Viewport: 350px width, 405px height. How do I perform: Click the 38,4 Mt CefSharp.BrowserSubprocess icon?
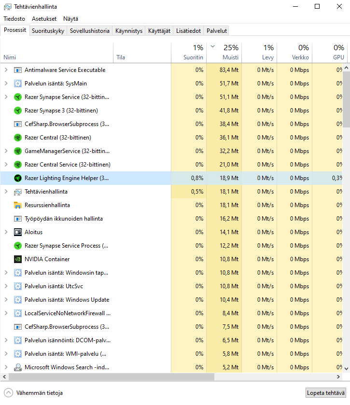(17, 124)
